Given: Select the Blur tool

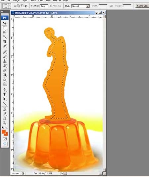Looking at the screenshot, I should coord(5,80).
